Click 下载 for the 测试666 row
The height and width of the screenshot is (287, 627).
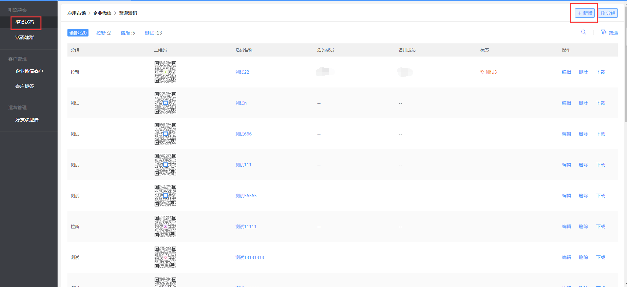[601, 134]
